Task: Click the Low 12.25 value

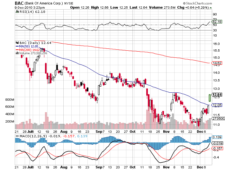Action: tap(119, 7)
